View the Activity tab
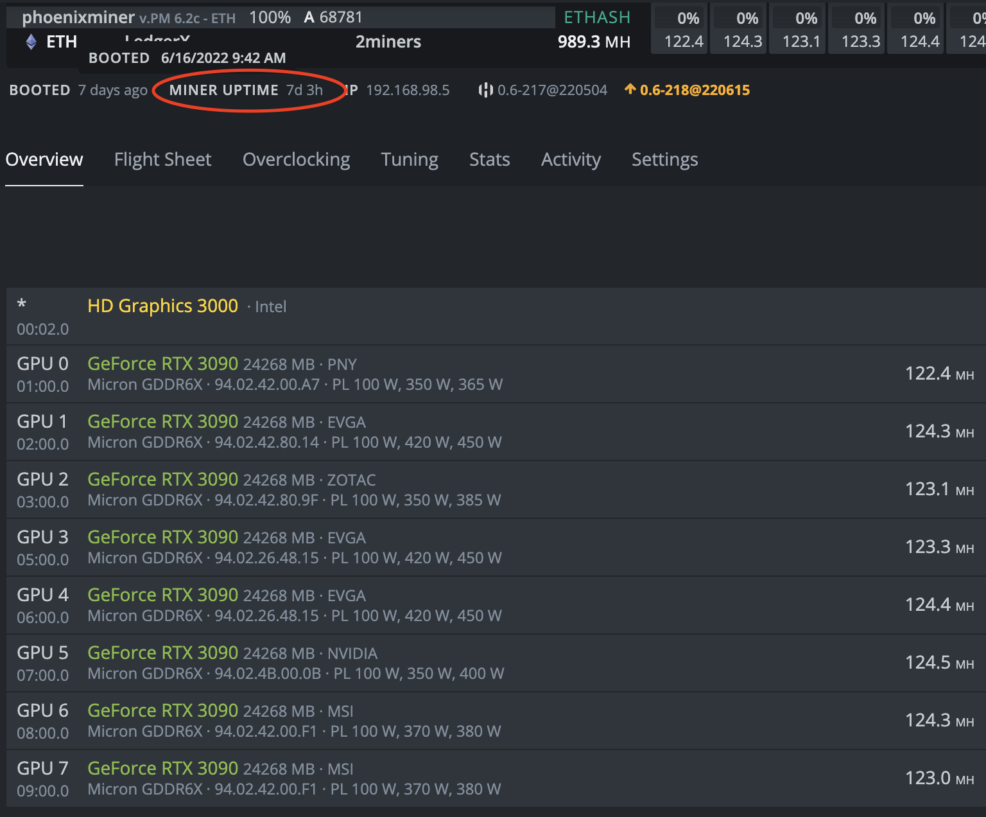Image resolution: width=986 pixels, height=817 pixels. click(571, 159)
